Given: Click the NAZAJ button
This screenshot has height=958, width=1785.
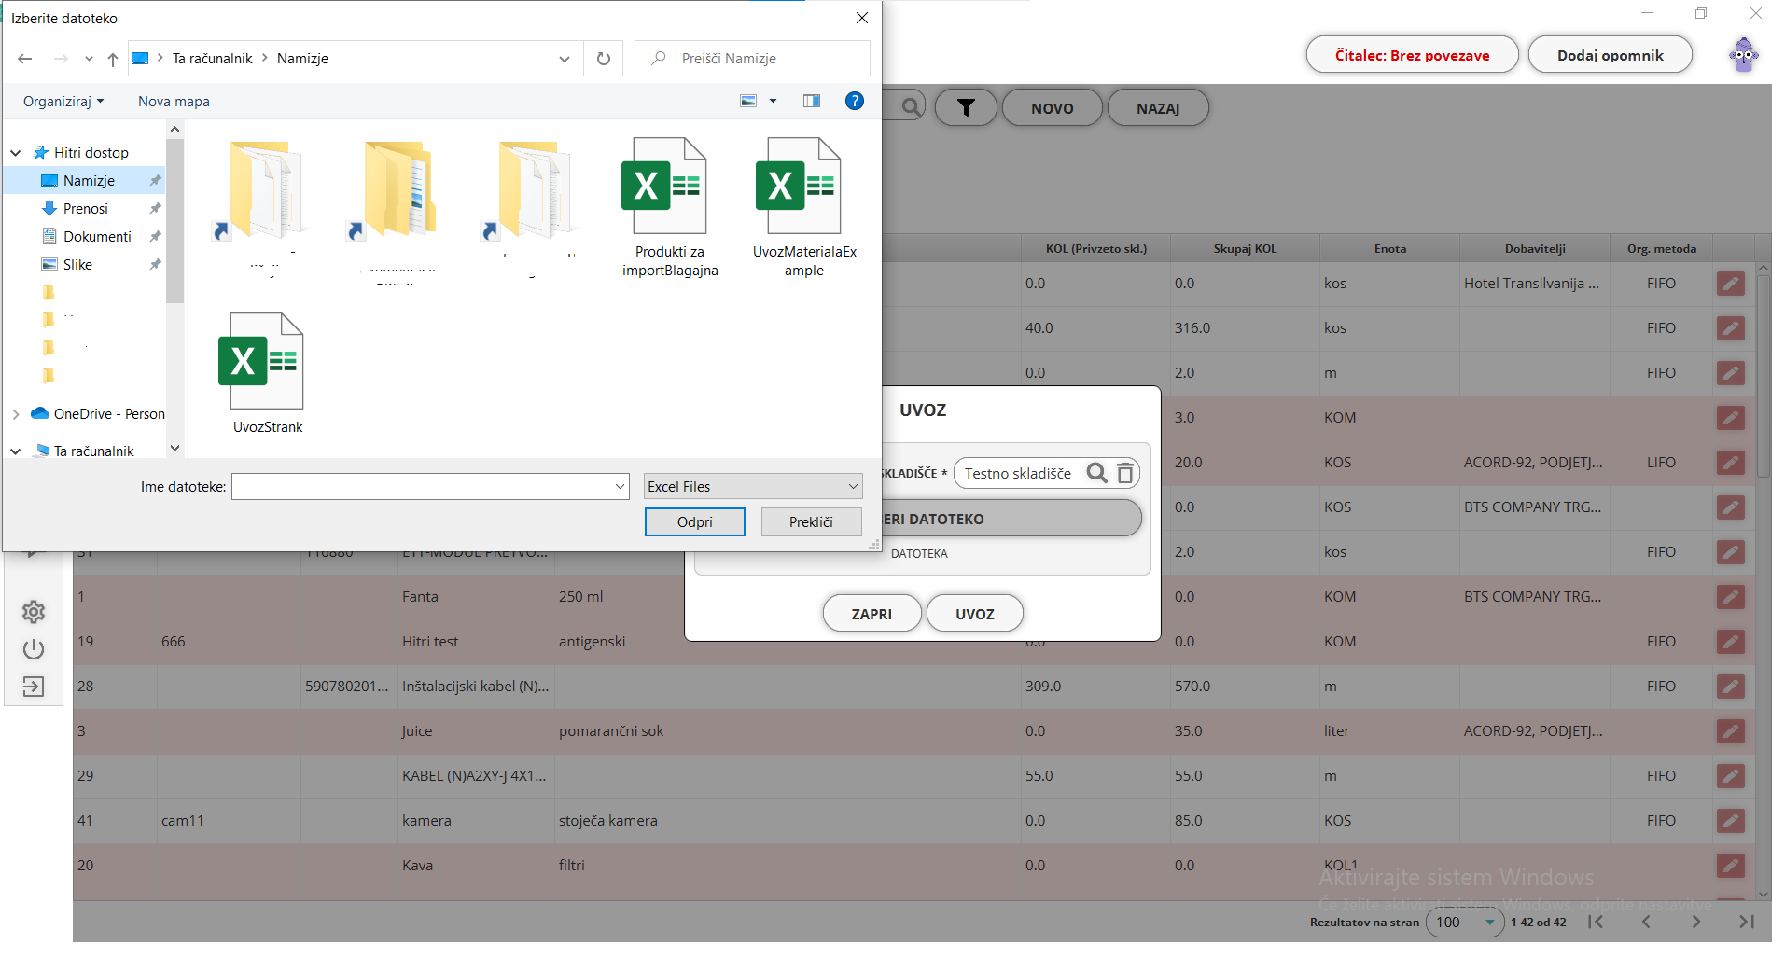Looking at the screenshot, I should pos(1158,108).
